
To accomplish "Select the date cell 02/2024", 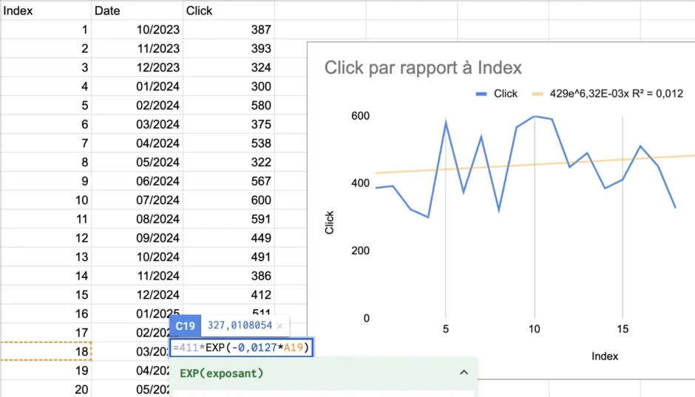I will [x=137, y=106].
